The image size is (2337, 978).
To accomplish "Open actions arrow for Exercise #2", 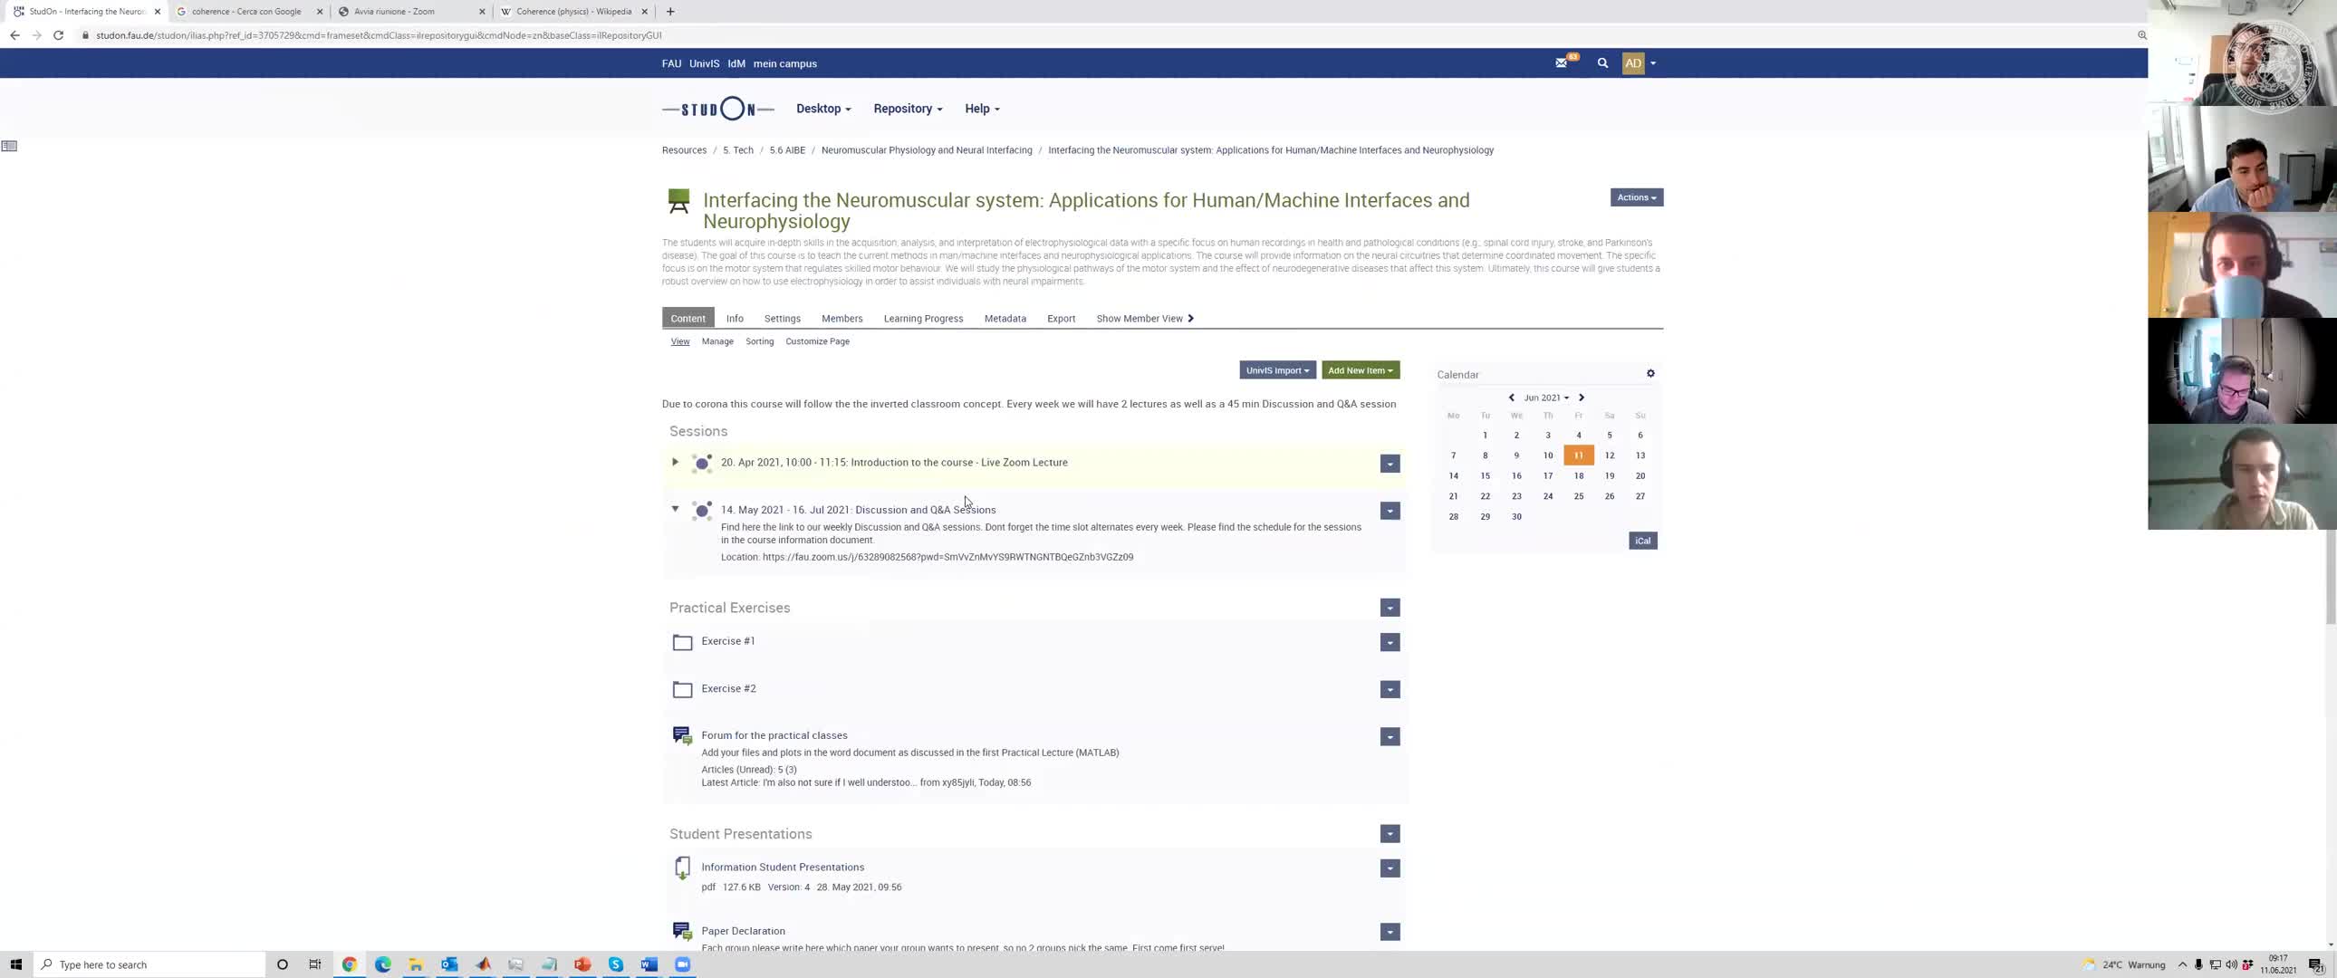I will coord(1390,690).
